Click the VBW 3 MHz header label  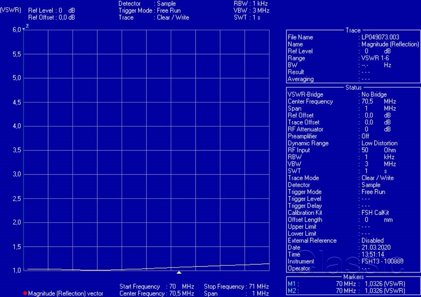[251, 10]
